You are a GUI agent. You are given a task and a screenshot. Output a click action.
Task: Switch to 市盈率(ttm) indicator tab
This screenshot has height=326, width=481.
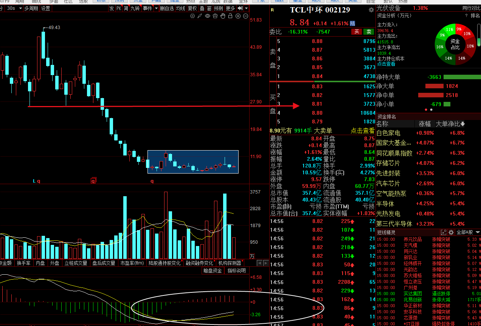132,263
